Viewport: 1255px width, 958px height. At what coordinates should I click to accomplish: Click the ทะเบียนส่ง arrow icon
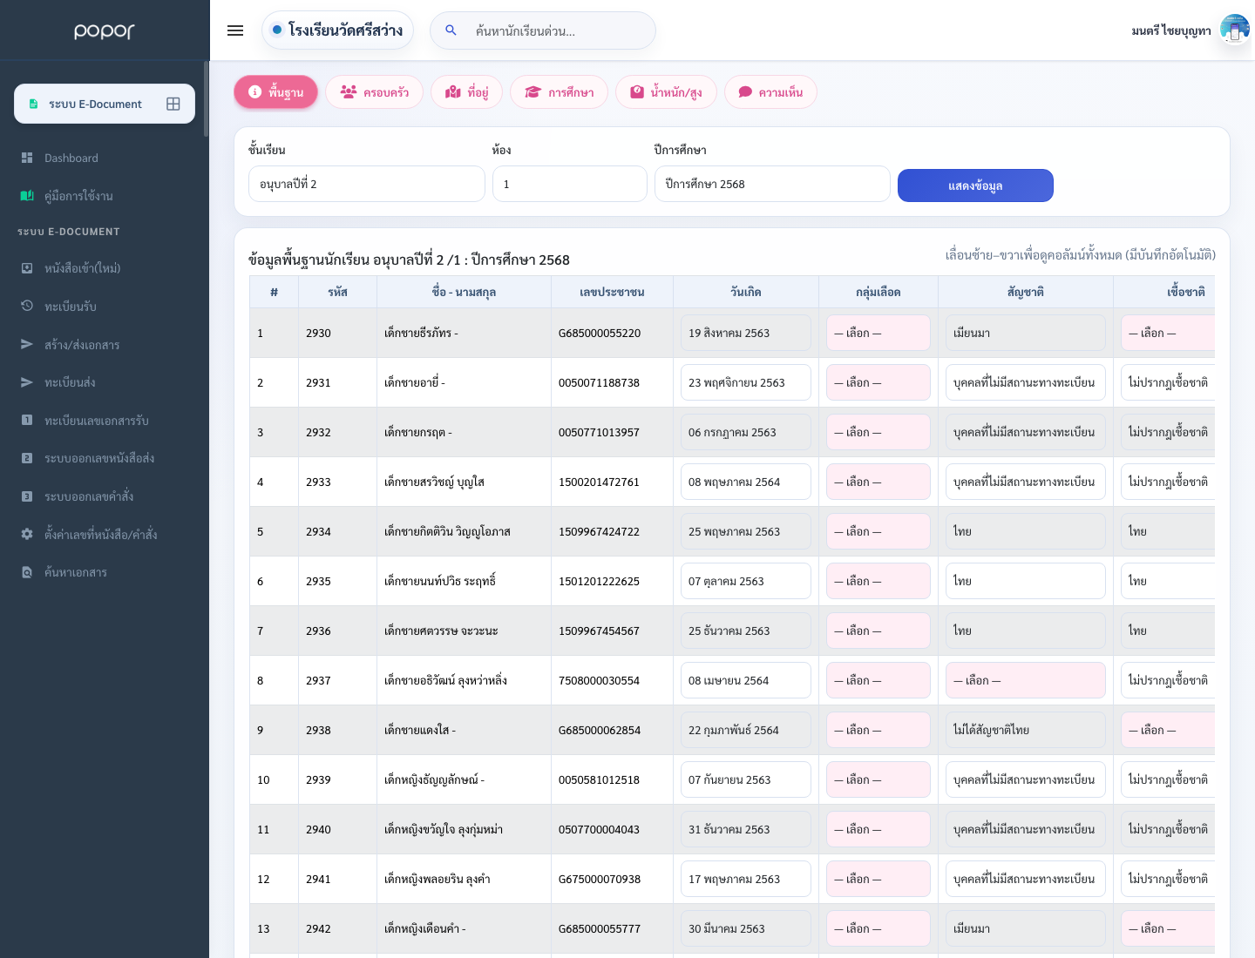27,382
